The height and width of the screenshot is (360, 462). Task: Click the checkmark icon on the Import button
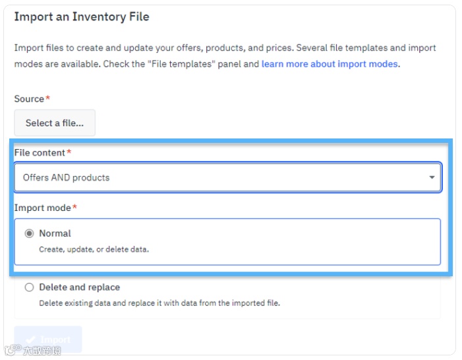(x=30, y=340)
